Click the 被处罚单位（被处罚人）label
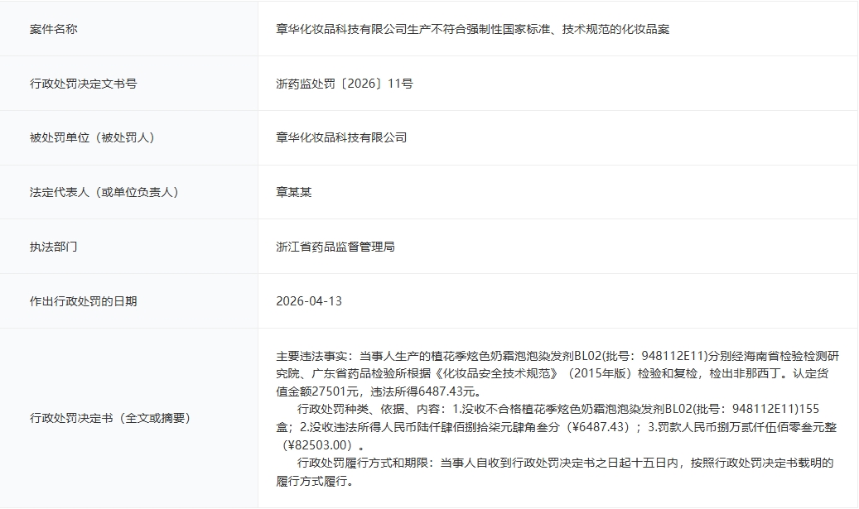The width and height of the screenshot is (859, 509). coord(91,137)
